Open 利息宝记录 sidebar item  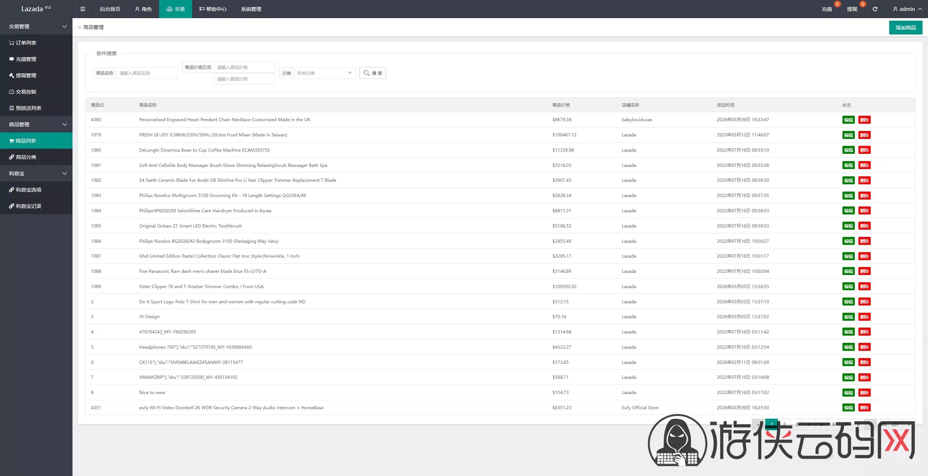point(36,206)
